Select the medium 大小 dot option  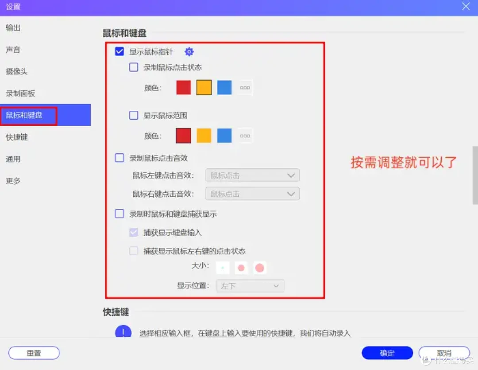tap(241, 268)
